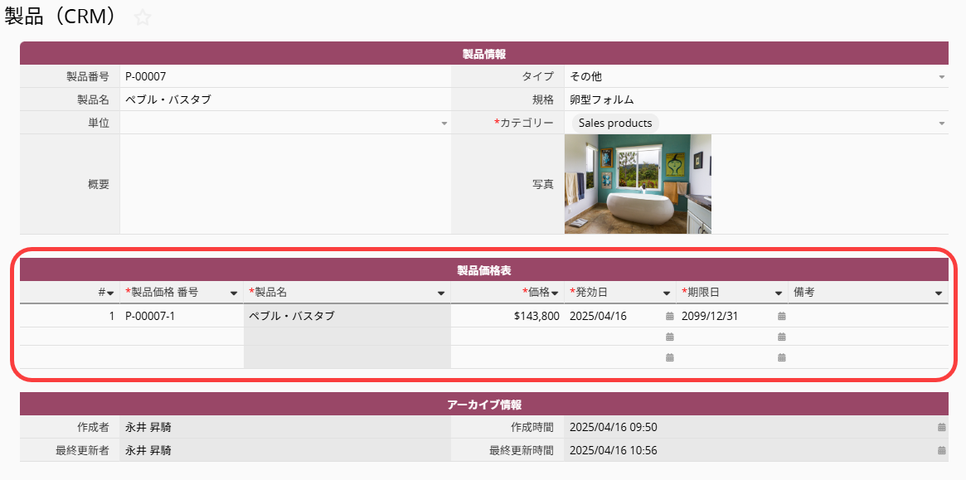
Task: Click the Sales products category tag
Action: tap(615, 123)
